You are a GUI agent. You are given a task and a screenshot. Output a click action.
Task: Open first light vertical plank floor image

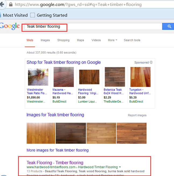tap(41, 133)
